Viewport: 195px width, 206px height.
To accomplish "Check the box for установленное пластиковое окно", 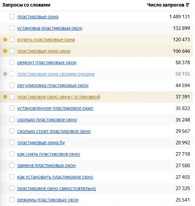I will (12, 108).
